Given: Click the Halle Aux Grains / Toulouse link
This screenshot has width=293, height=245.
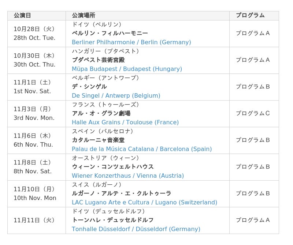Looking at the screenshot, I should point(125,122).
